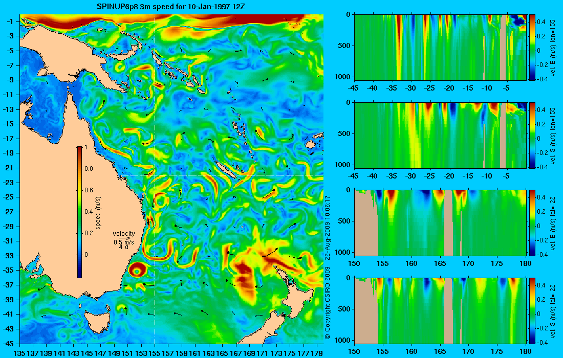Image resolution: width=563 pixels, height=358 pixels.
Task: Click the '135' longitude tick on map axis
Action: pos(20,353)
